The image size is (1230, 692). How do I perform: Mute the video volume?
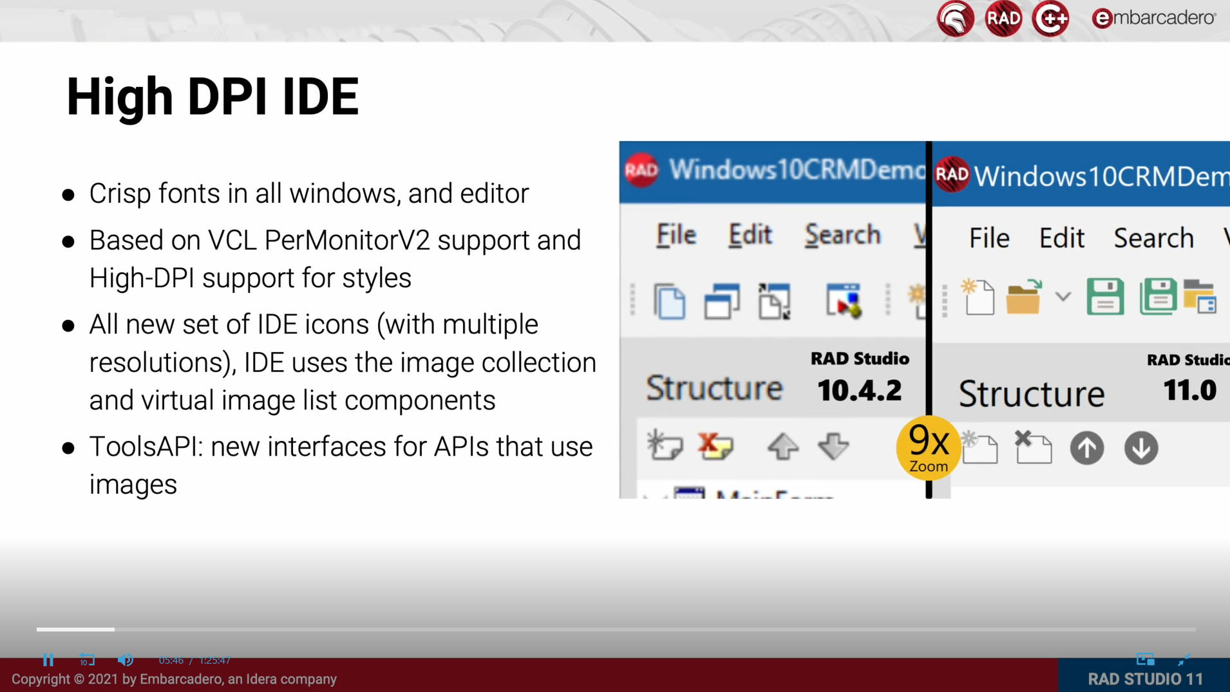point(126,660)
